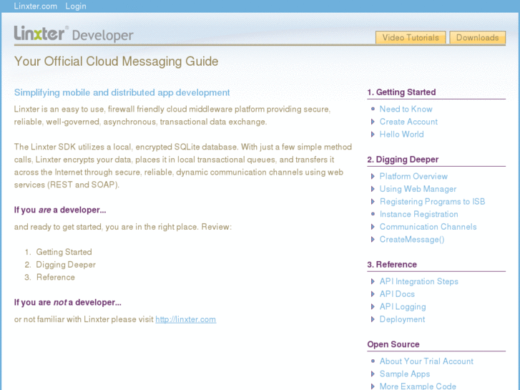The width and height of the screenshot is (520, 390).
Task: Click arrow bullet beside Hello World
Action: (373, 135)
